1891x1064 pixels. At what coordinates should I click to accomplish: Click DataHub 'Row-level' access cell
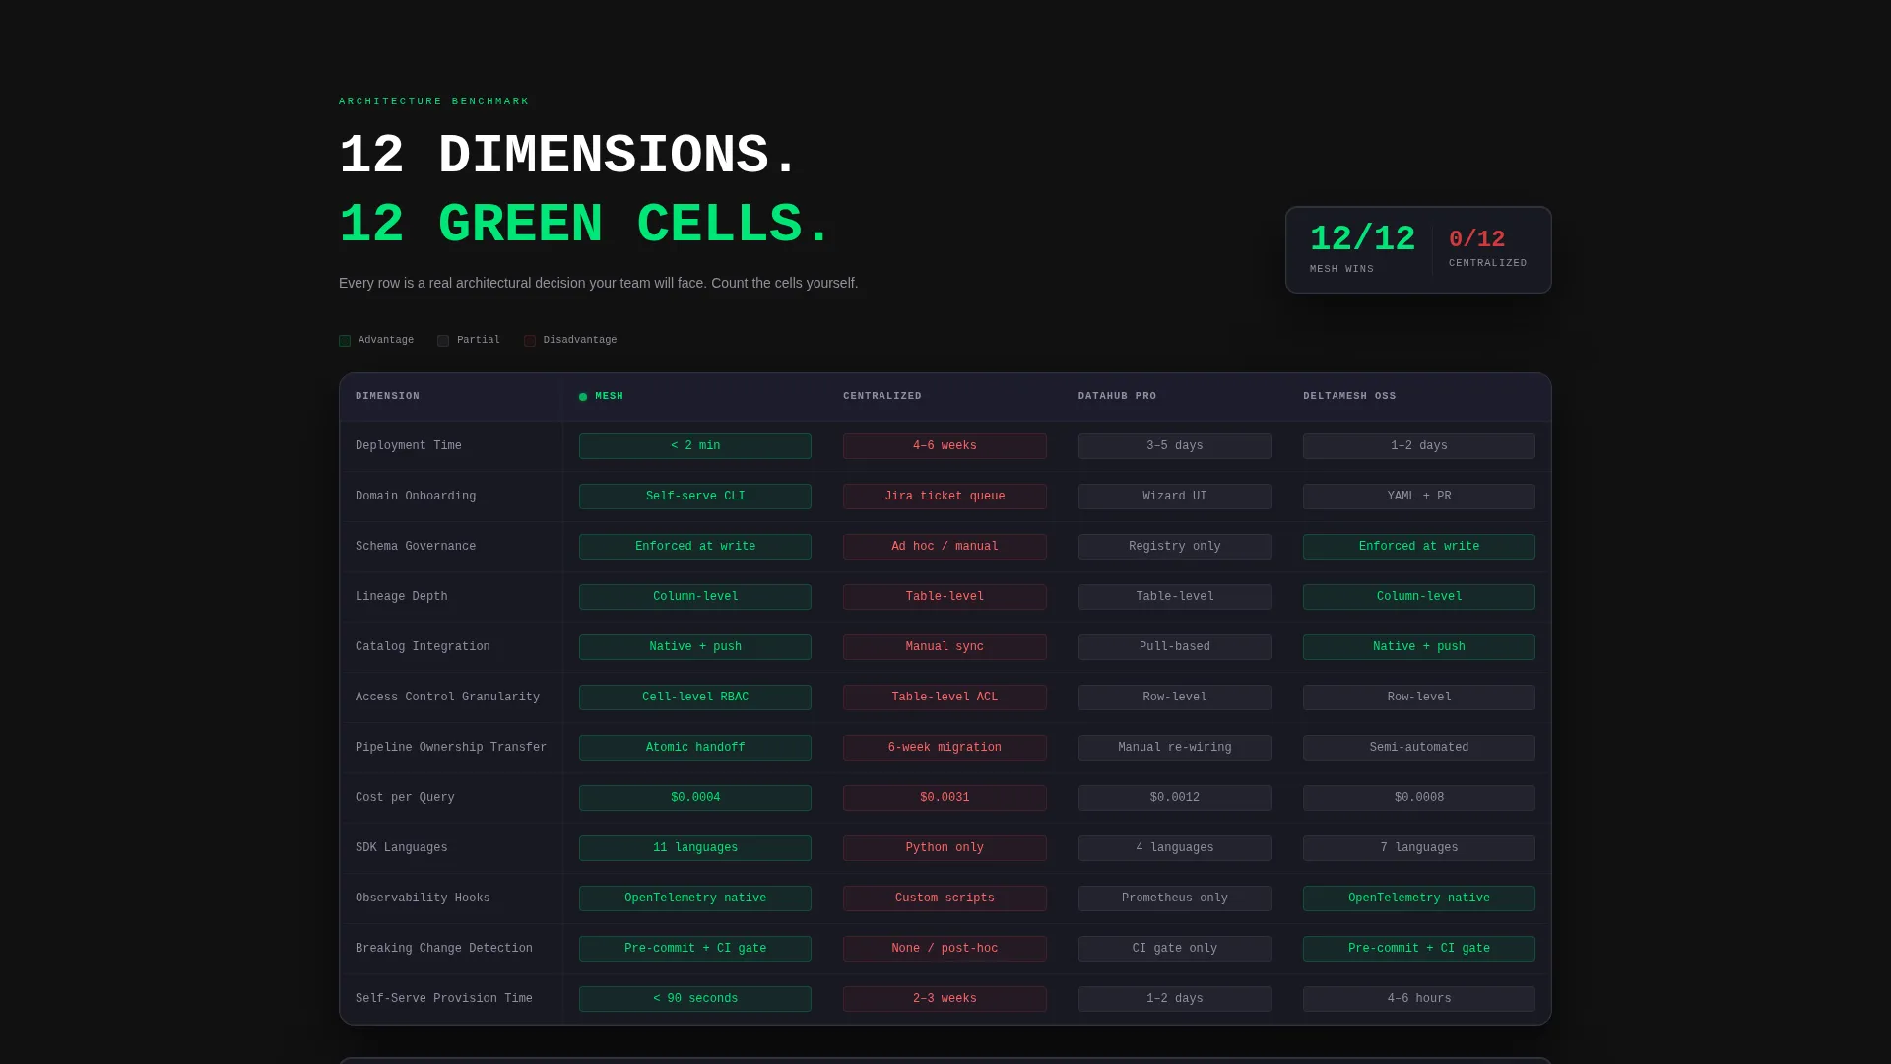coord(1174,698)
